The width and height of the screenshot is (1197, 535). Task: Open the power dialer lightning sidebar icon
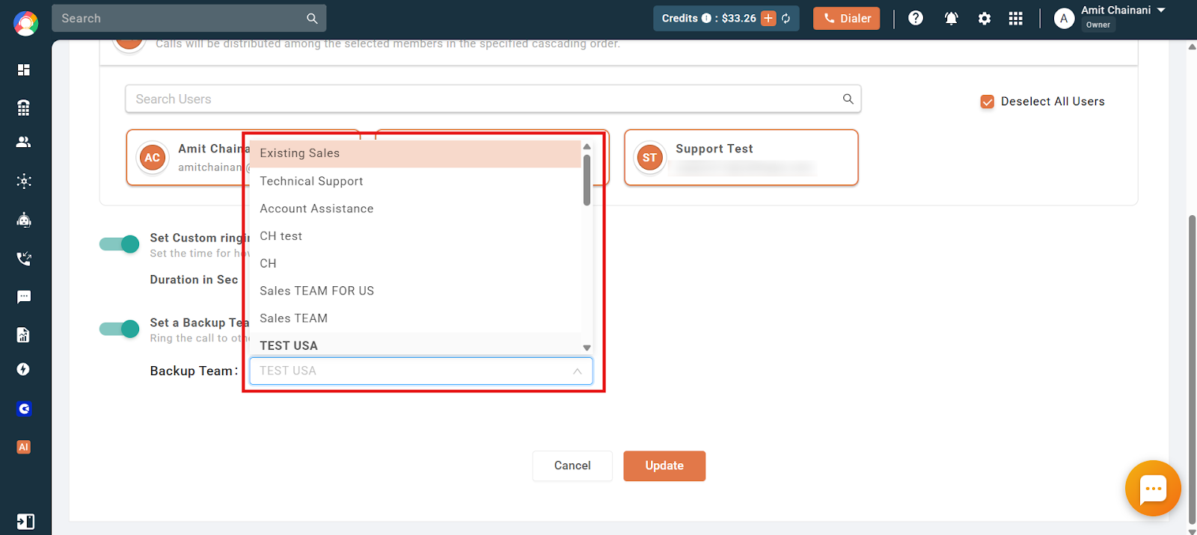[24, 369]
